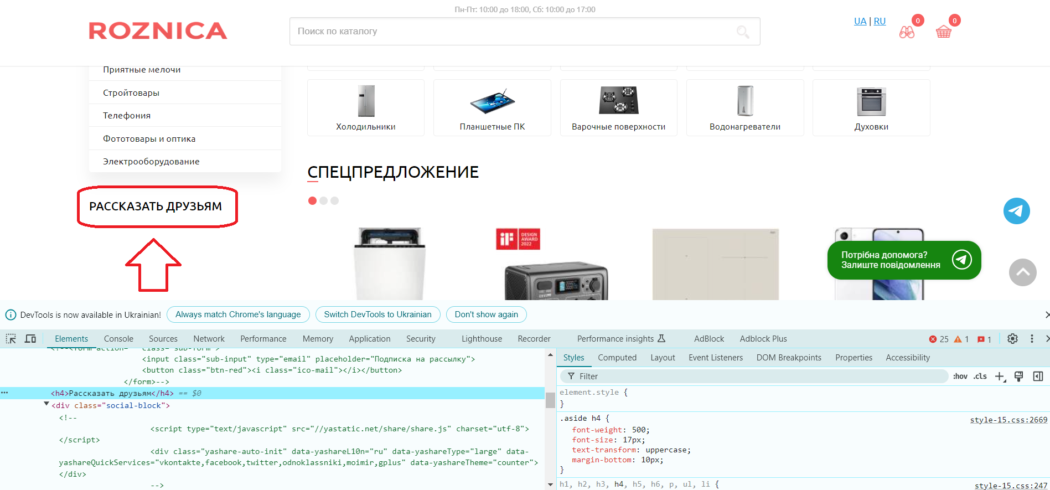
Task: Open the shopping cart basket icon
Action: click(x=943, y=32)
